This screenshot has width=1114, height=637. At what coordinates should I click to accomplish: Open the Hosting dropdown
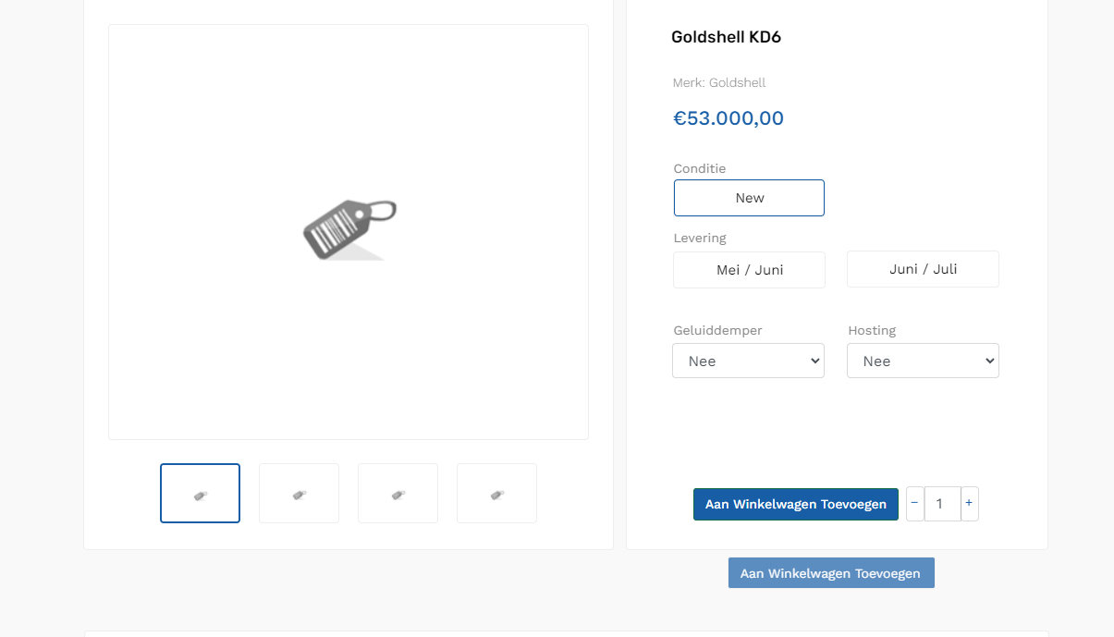point(923,361)
